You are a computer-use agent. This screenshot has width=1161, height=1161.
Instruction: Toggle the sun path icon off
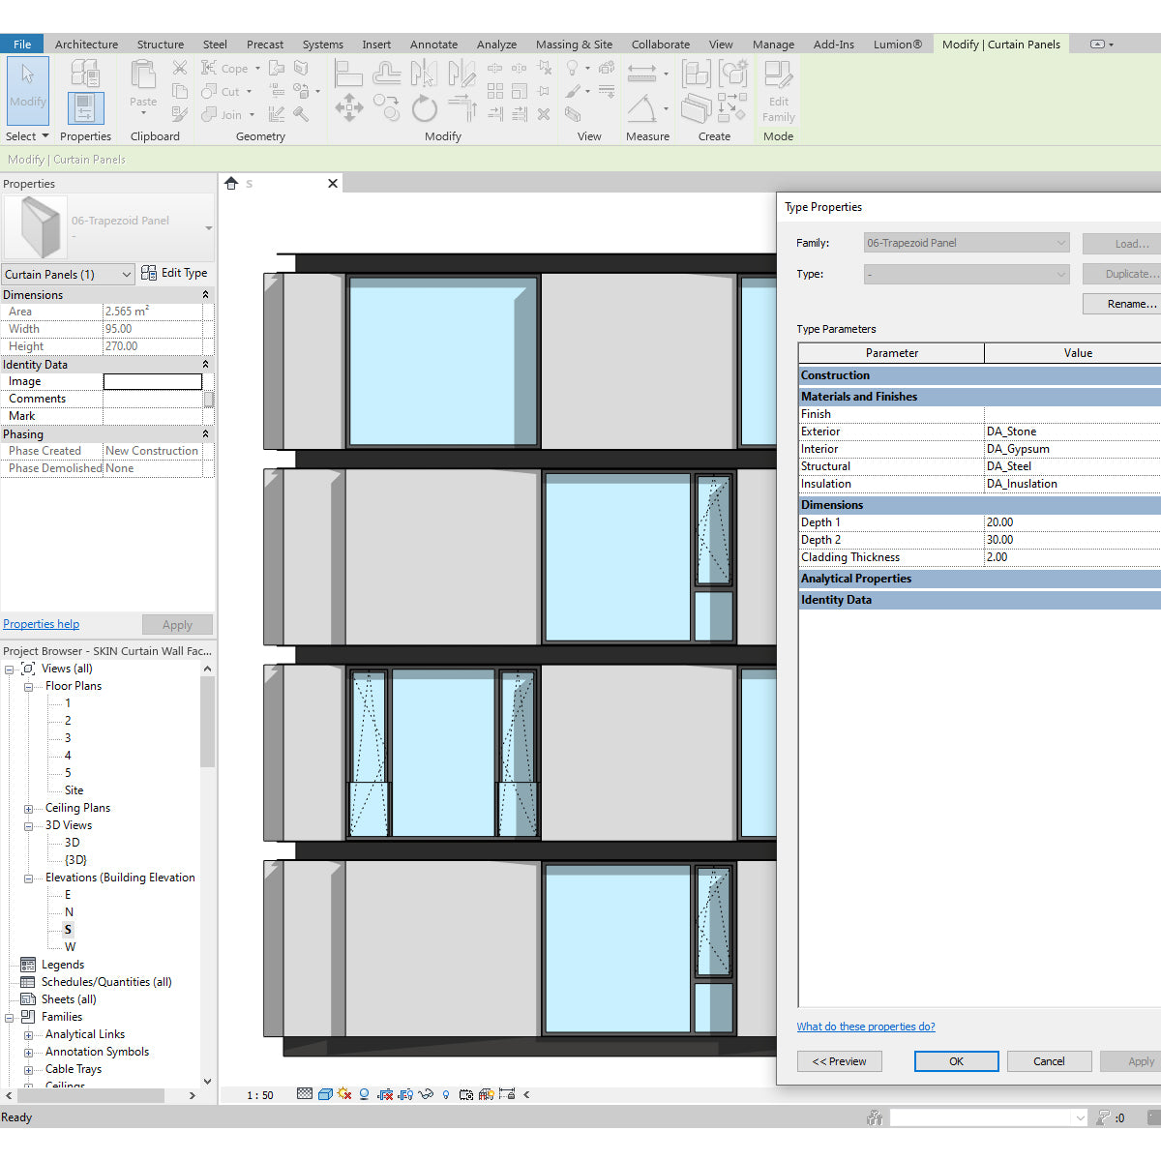344,1094
